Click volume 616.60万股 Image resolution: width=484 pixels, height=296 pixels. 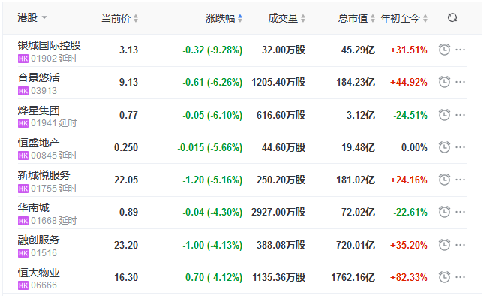click(x=281, y=115)
